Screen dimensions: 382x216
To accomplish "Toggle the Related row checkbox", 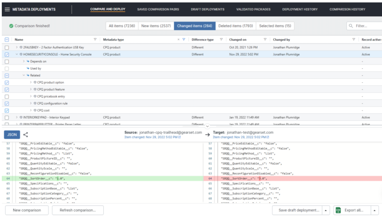I will tap(7, 76).
